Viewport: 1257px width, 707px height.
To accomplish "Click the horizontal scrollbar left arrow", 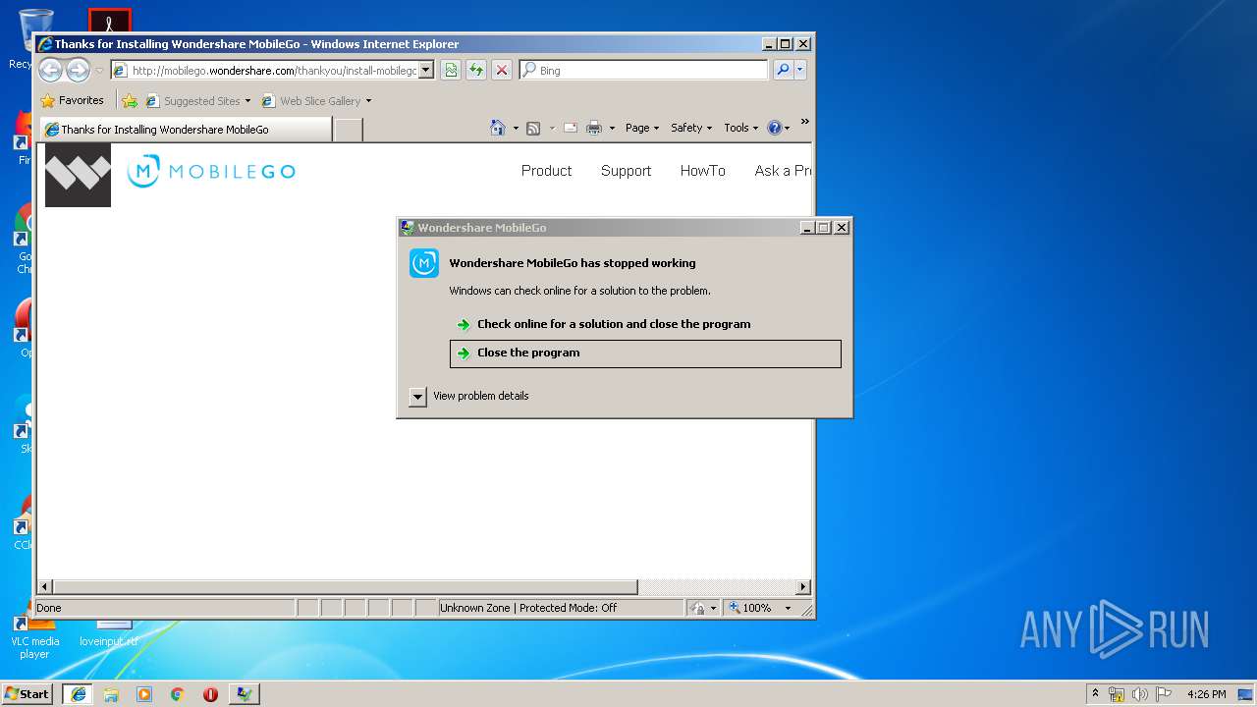I will pyautogui.click(x=45, y=587).
